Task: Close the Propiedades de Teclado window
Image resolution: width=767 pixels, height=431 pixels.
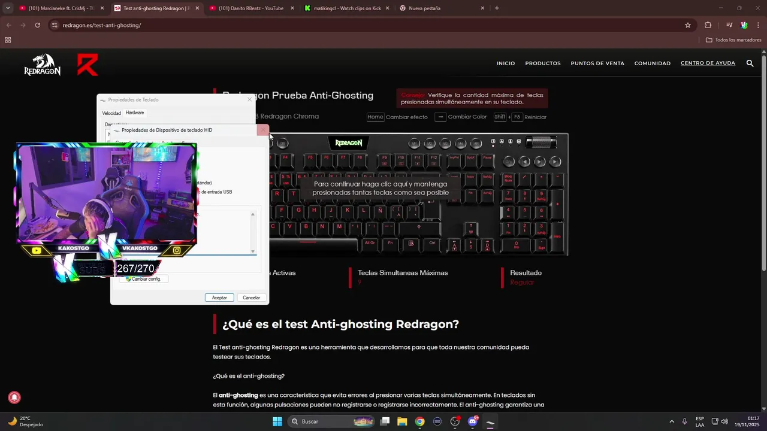Action: (250, 99)
